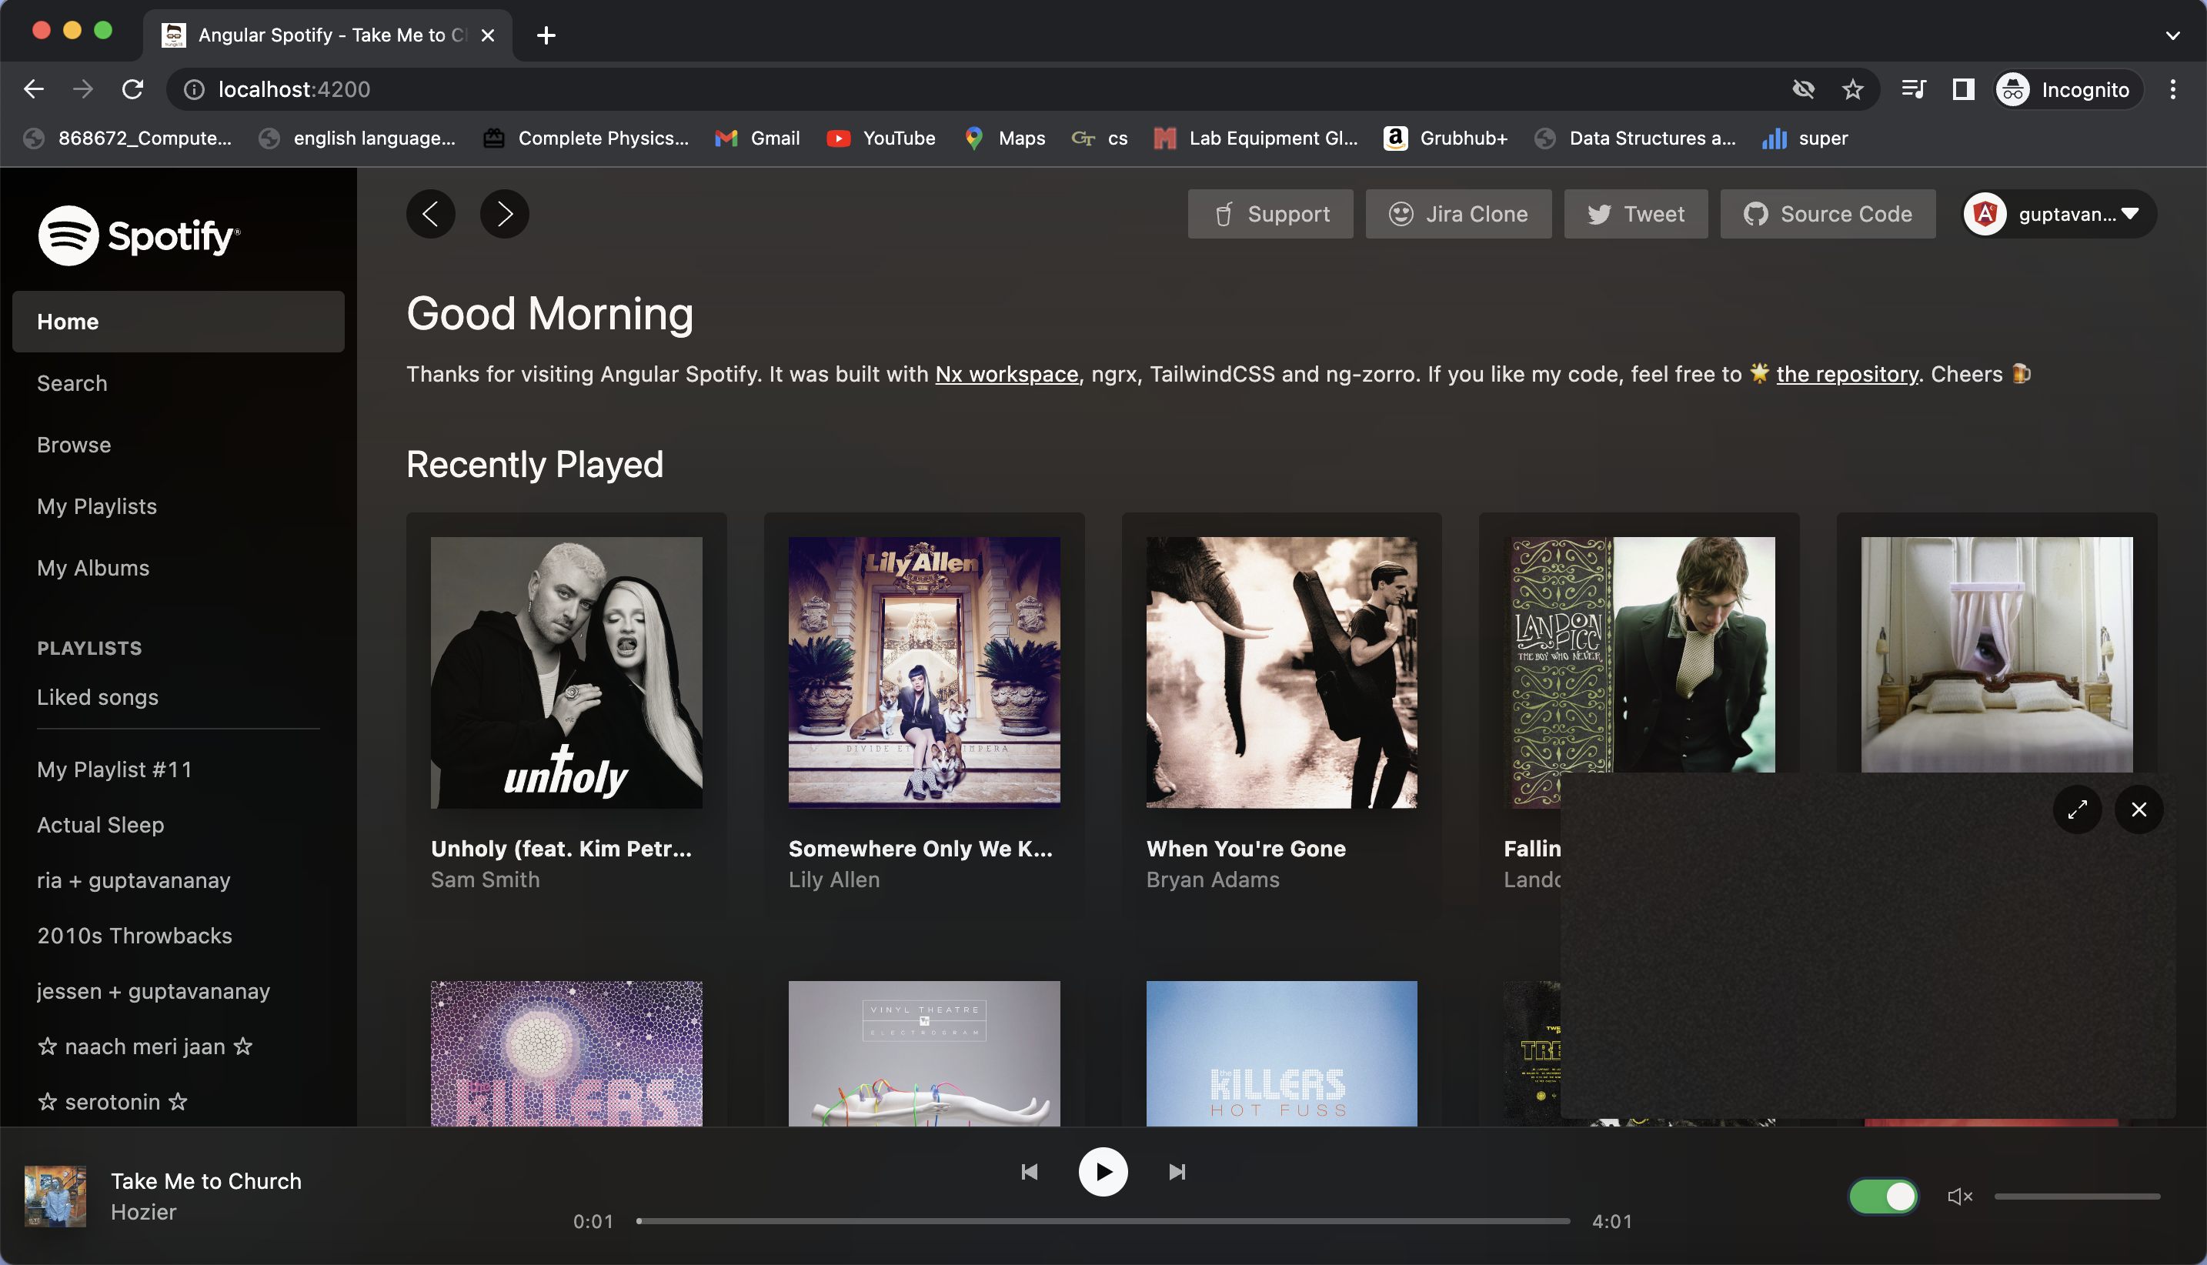
Task: Reload the browser page
Action: [132, 89]
